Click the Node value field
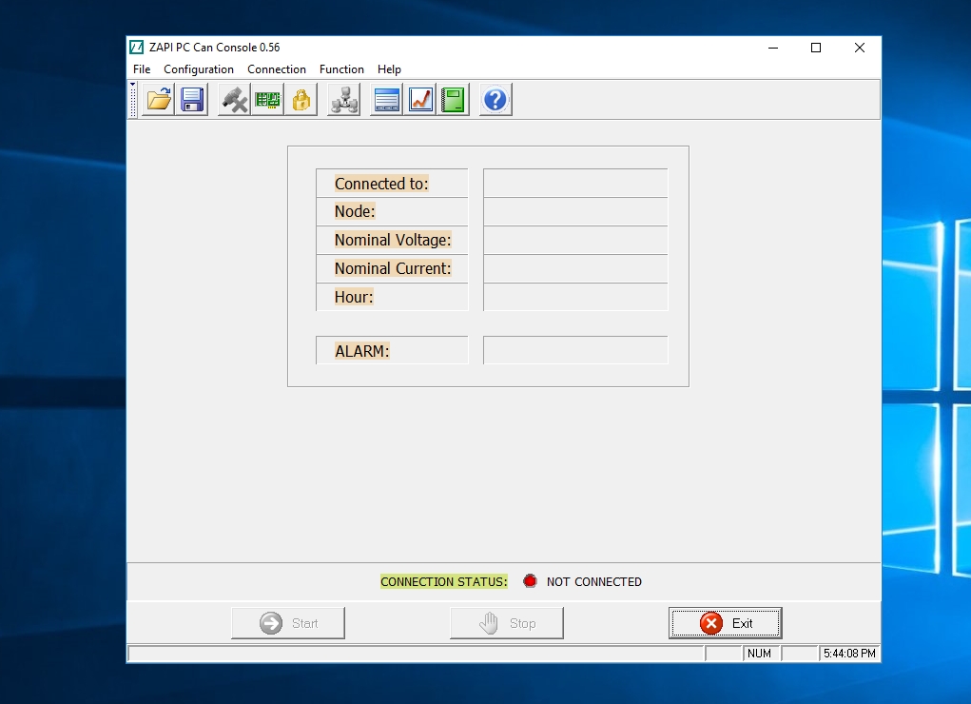 [x=575, y=212]
